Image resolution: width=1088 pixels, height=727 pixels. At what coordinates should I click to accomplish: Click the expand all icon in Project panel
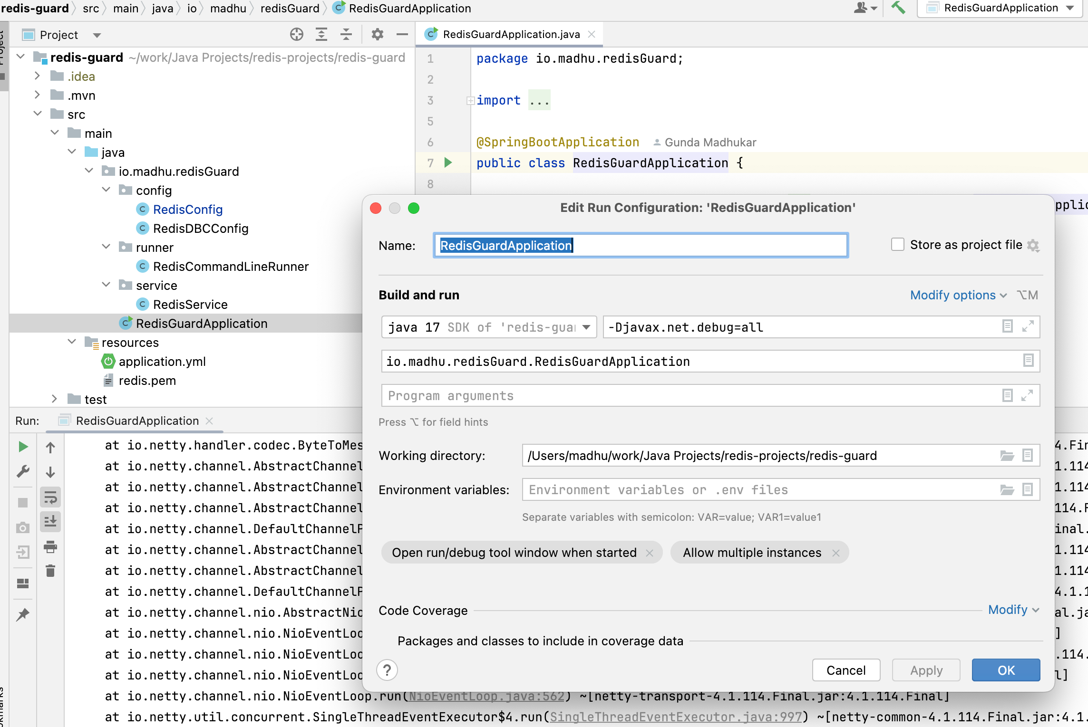click(321, 34)
